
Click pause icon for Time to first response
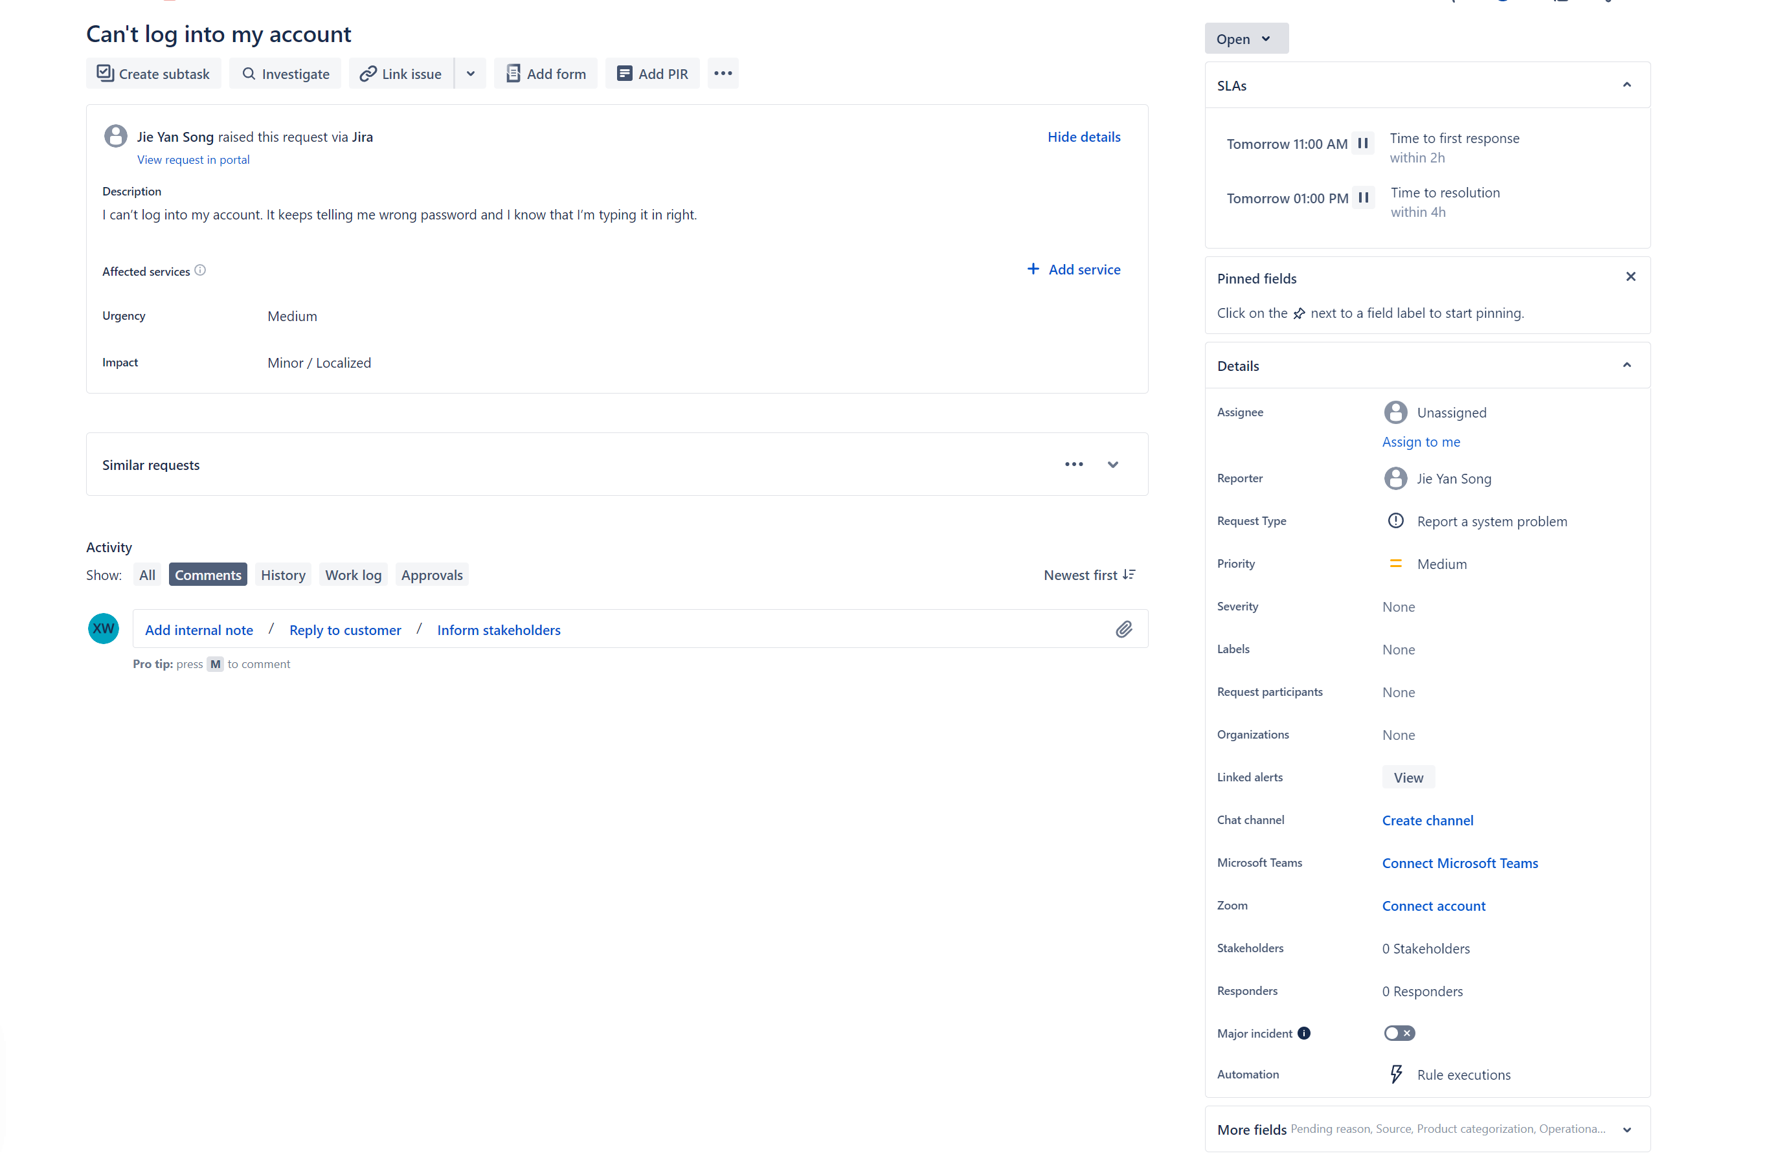tap(1363, 143)
